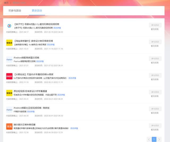Click 参与活动 button for iFashion搭配社区短视频招稿

point(155,109)
